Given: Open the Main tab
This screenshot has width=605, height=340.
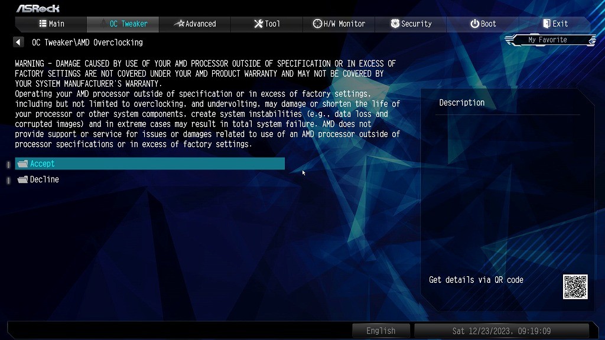Looking at the screenshot, I should 51,24.
